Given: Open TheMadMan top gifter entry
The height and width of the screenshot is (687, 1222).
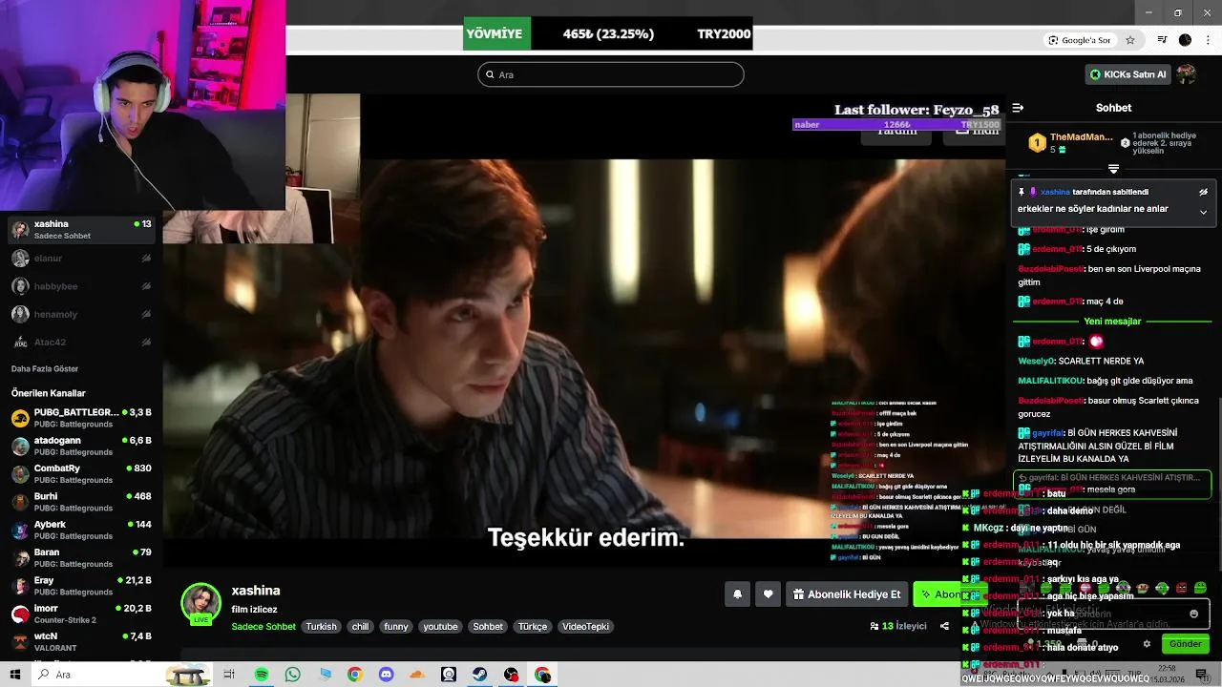Looking at the screenshot, I should [1069, 143].
